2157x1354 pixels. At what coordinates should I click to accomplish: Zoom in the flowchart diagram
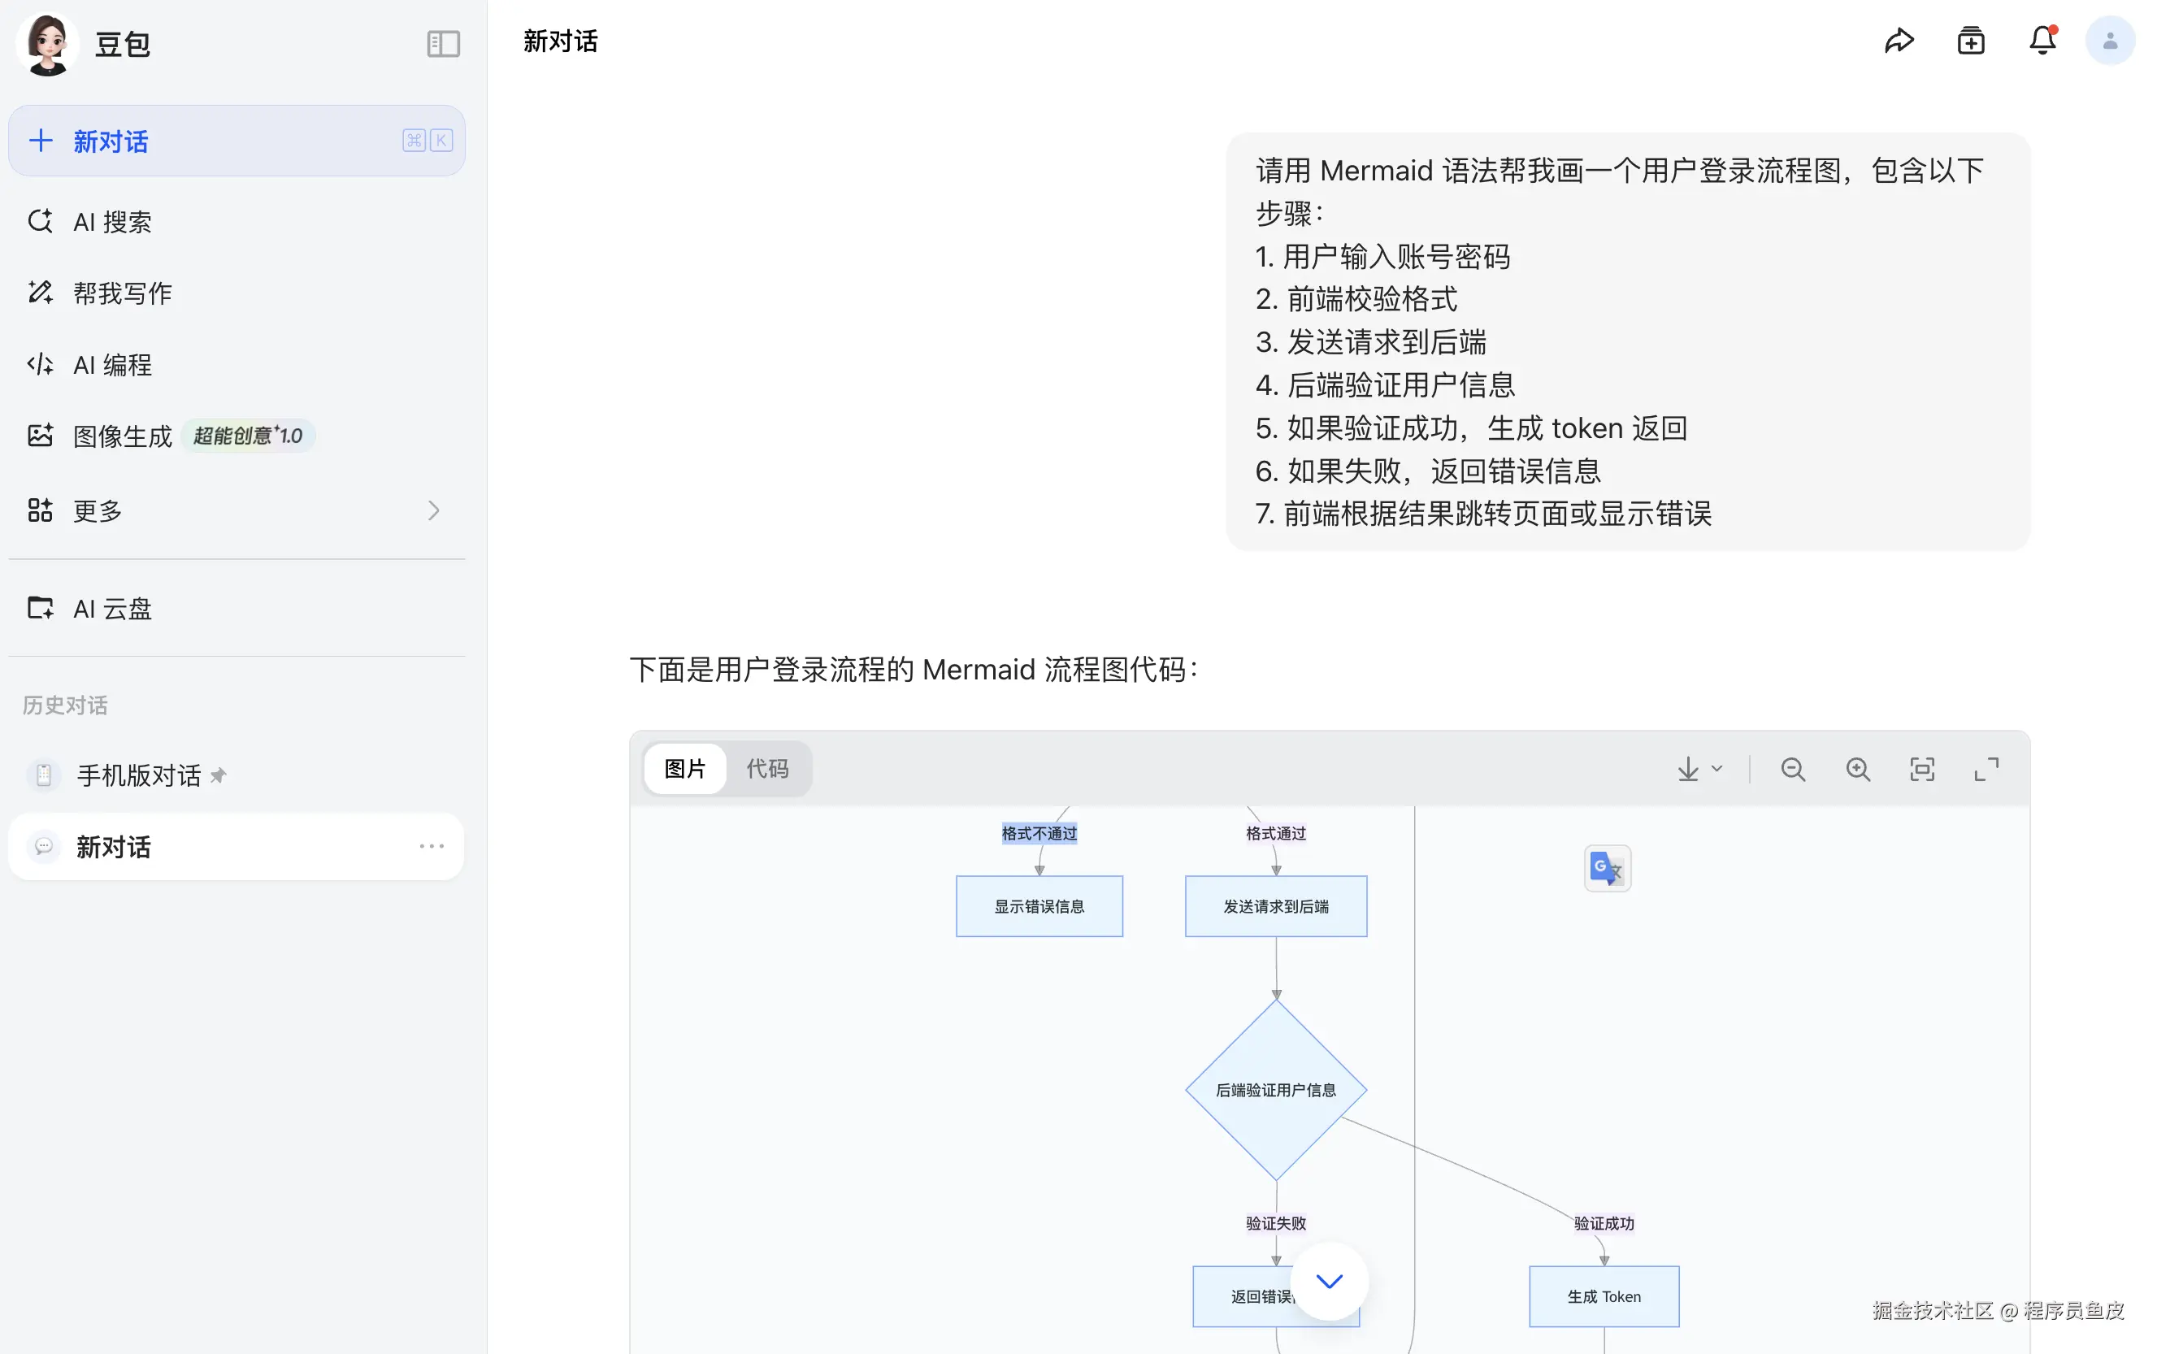(1858, 769)
